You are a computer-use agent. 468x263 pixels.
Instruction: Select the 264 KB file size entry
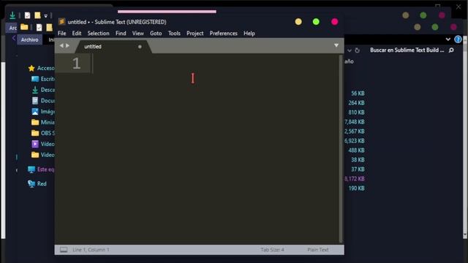[356, 103]
